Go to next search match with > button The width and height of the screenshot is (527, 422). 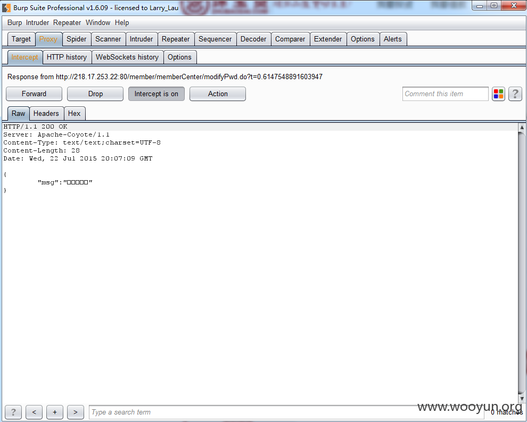76,412
